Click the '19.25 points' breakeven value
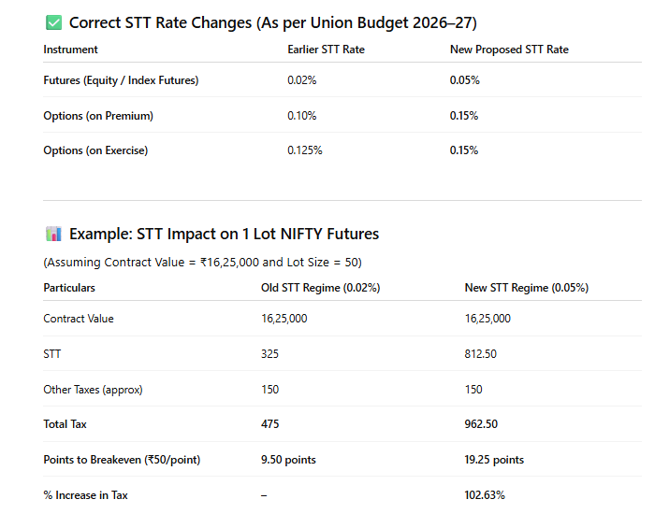 (494, 460)
